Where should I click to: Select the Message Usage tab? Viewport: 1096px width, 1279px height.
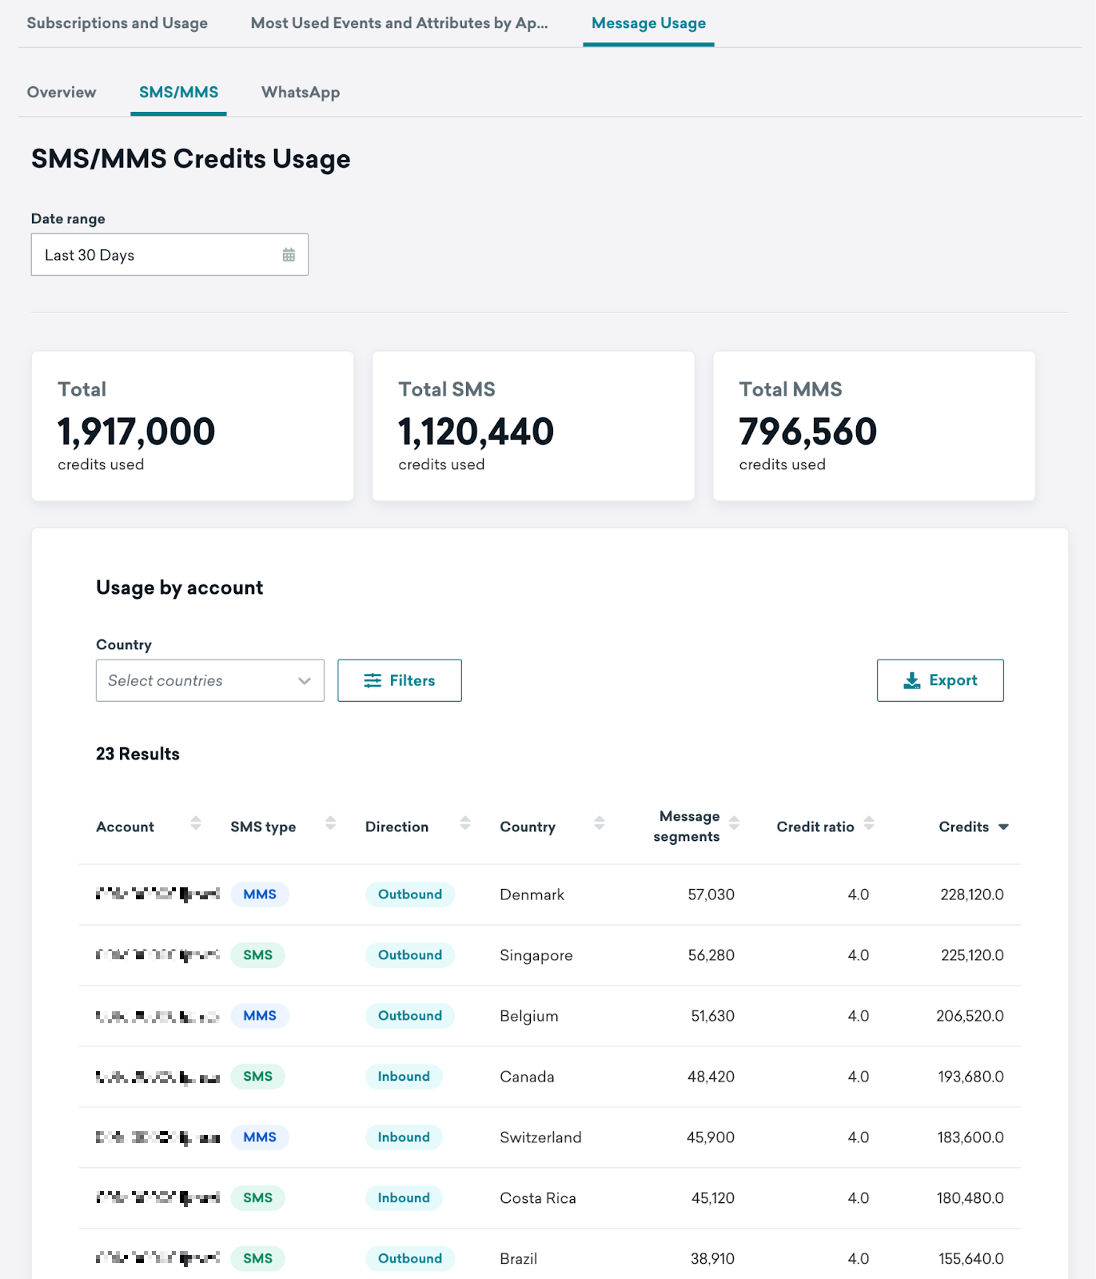coord(648,23)
